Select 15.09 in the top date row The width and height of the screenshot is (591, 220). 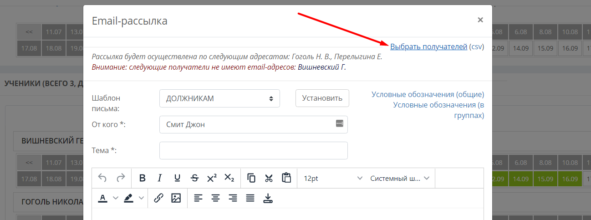(x=545, y=48)
